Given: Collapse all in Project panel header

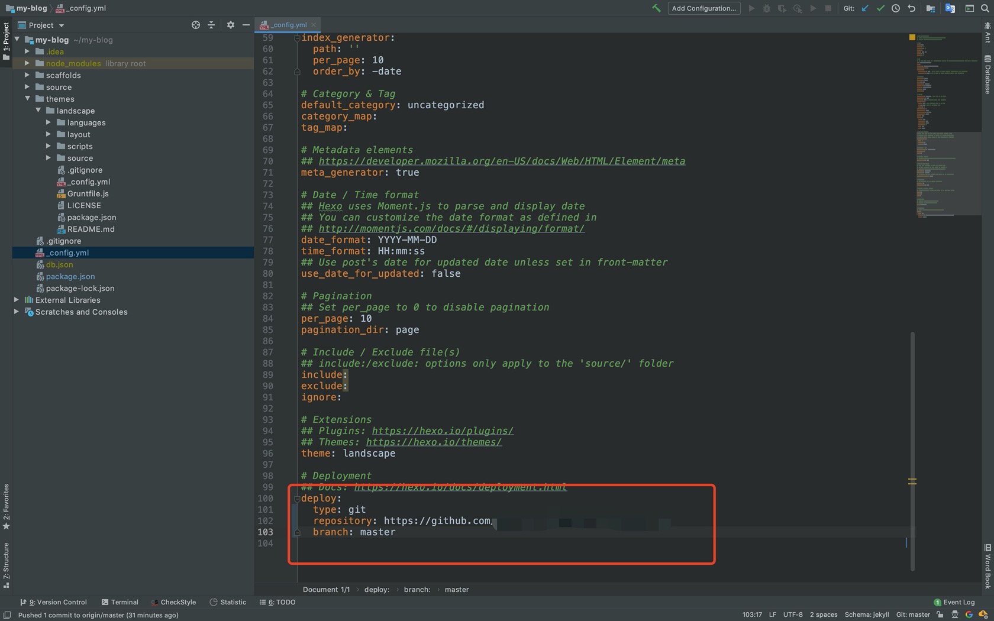Looking at the screenshot, I should tap(211, 25).
